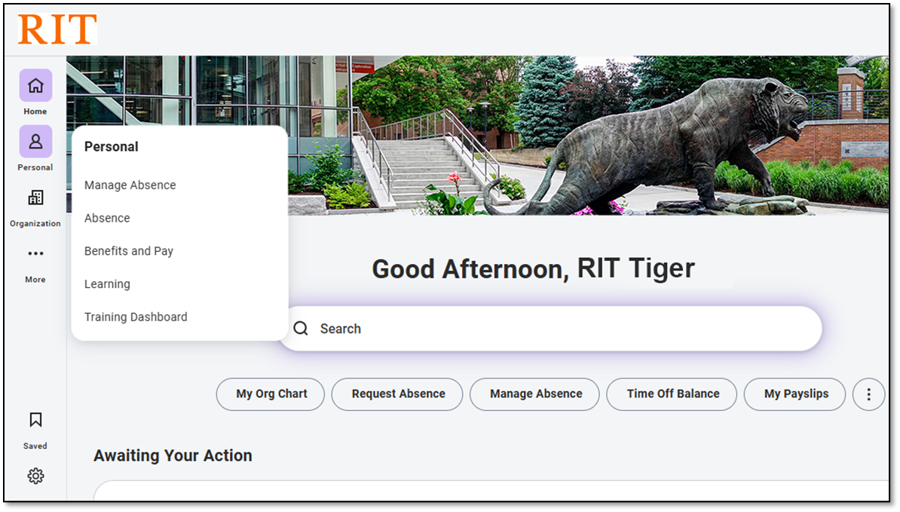Viewport: 900px width, 512px height.
Task: Click the Request Absence button
Action: point(396,394)
